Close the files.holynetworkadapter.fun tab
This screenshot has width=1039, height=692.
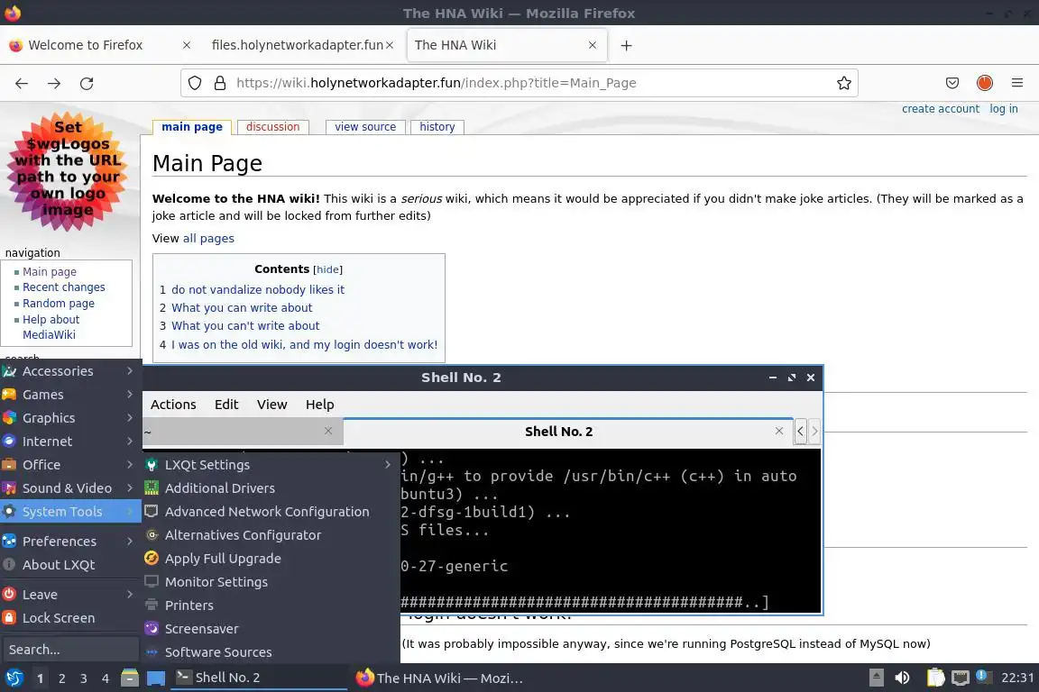(x=390, y=45)
